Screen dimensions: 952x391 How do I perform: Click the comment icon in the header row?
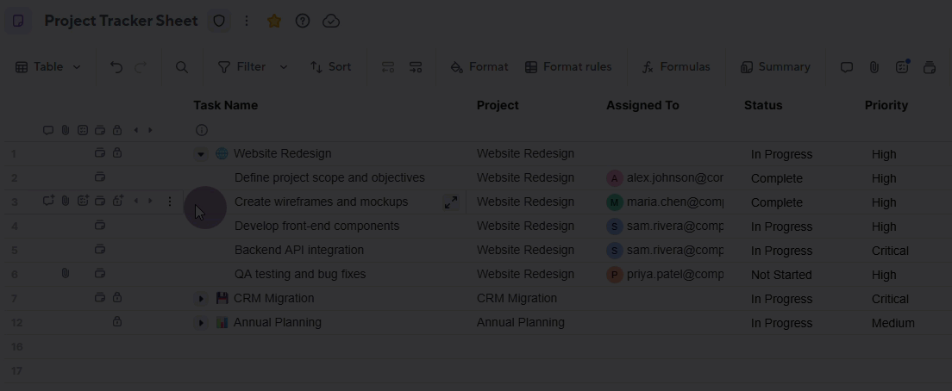pos(48,130)
